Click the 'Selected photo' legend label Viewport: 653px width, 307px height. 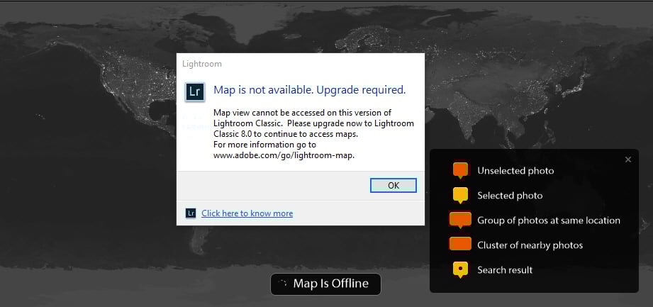tap(510, 196)
